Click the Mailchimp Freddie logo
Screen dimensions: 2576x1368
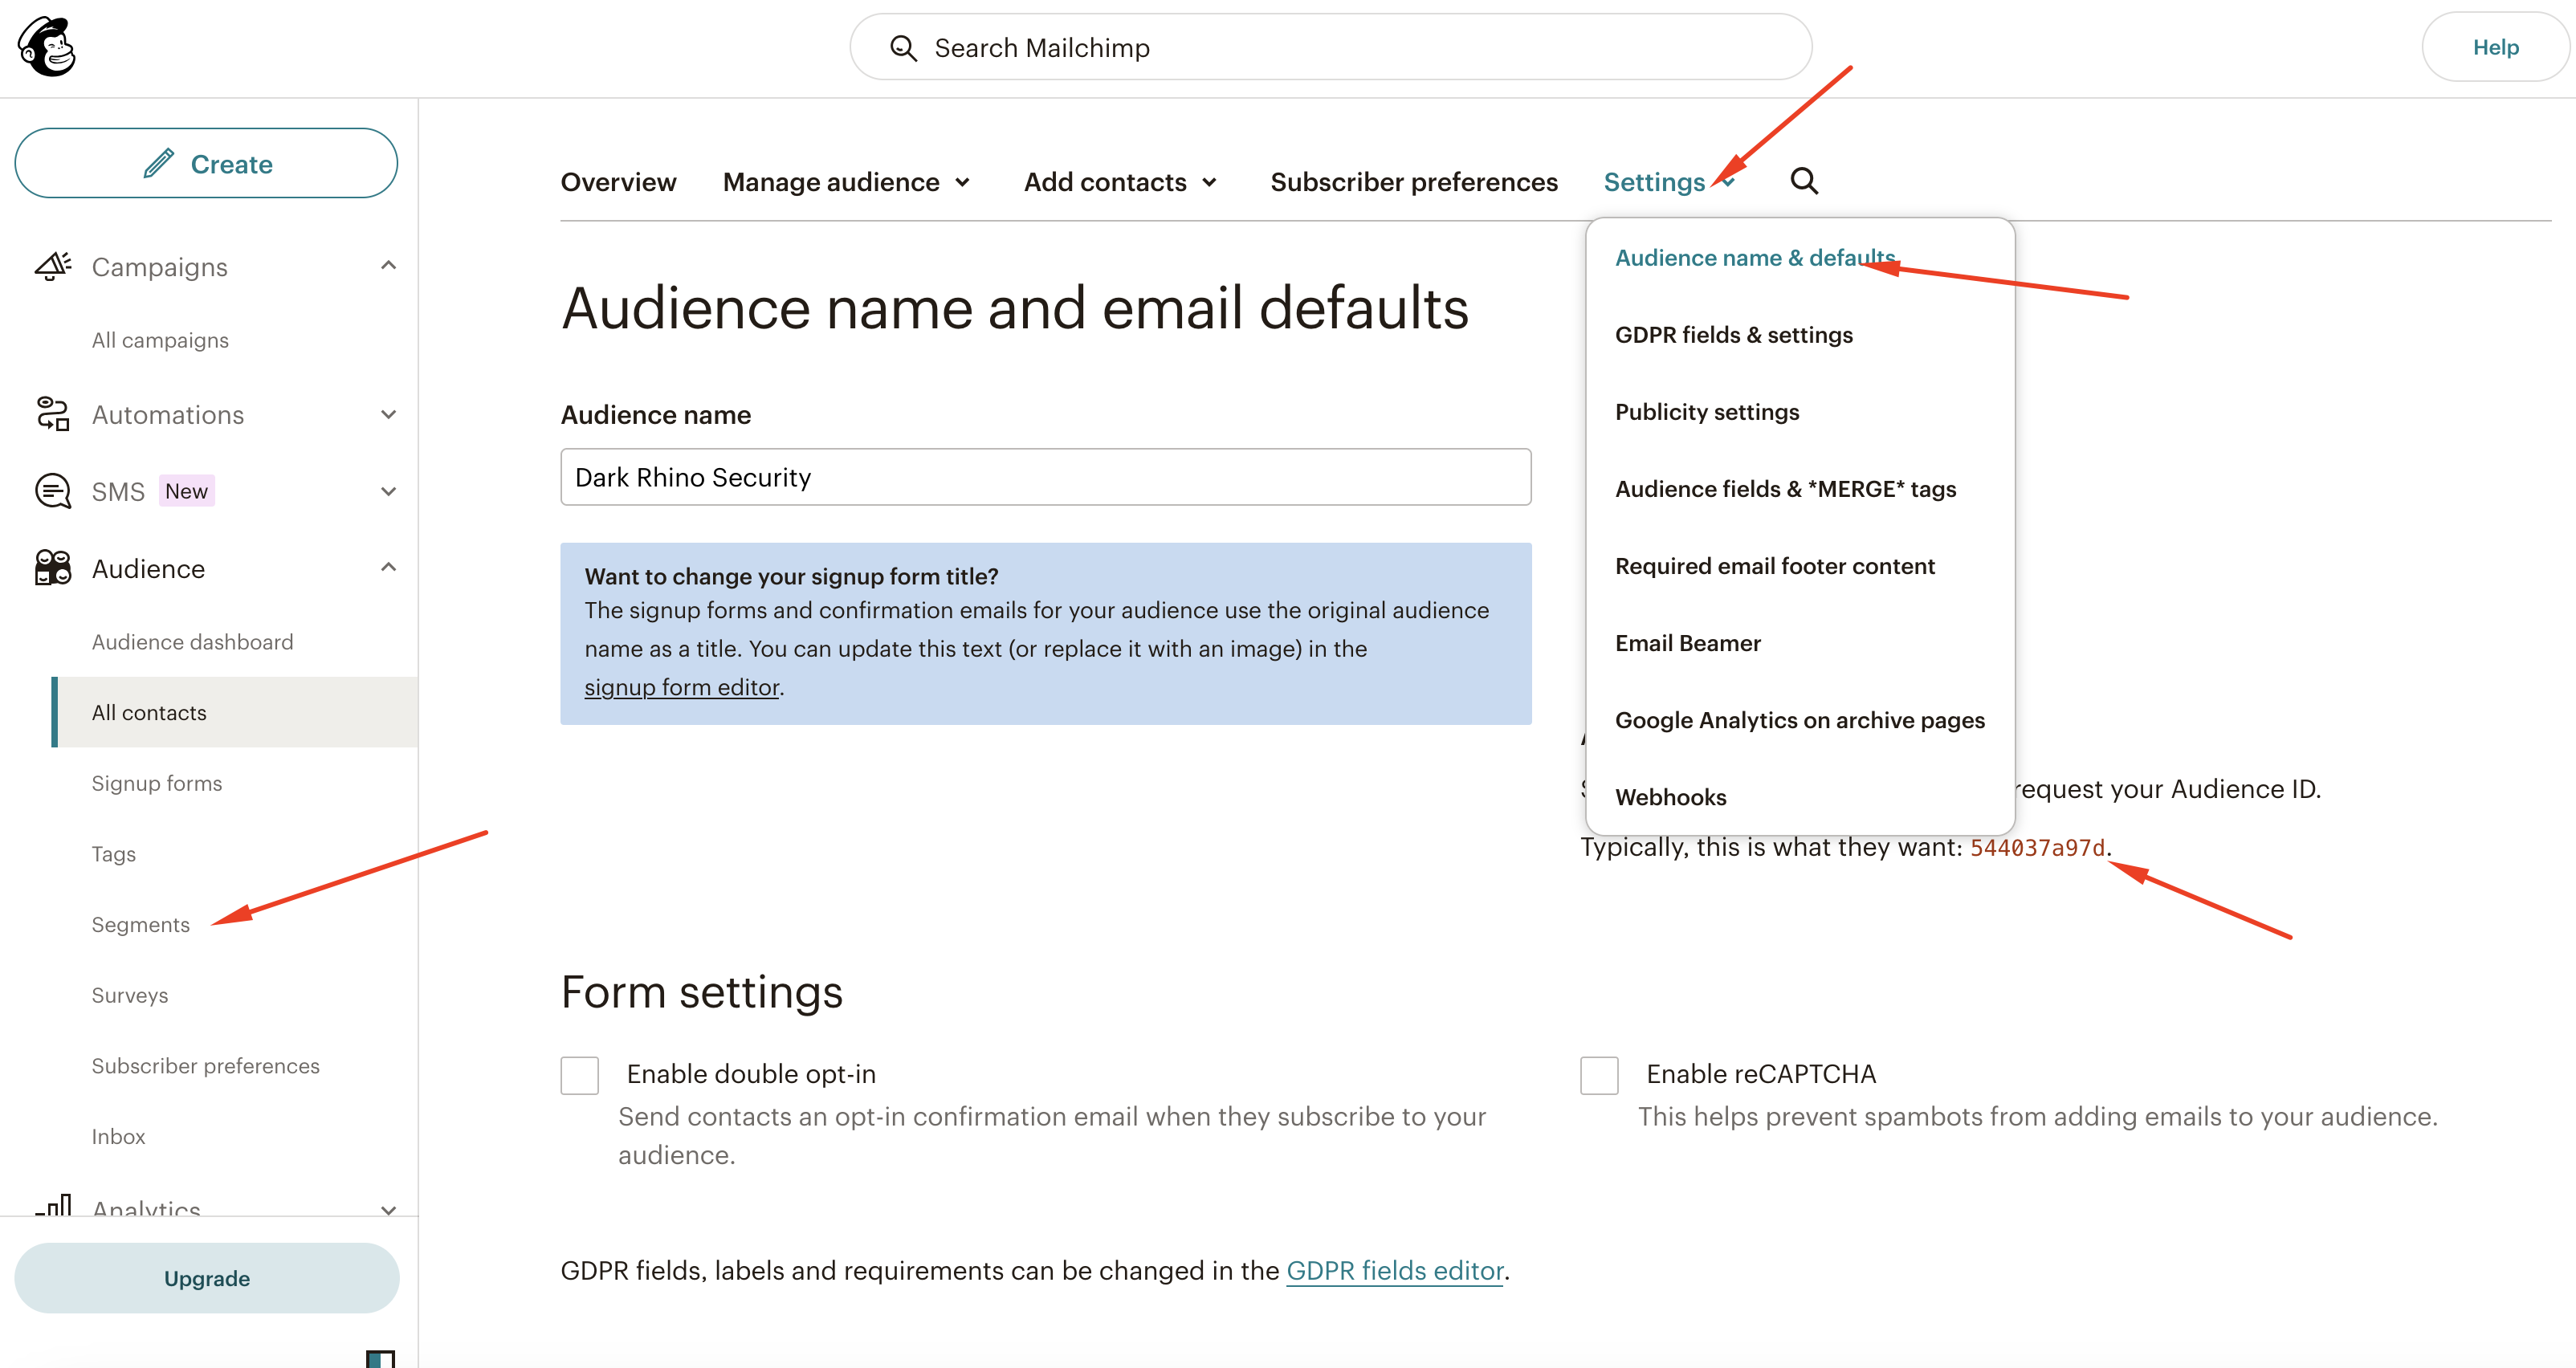click(47, 47)
